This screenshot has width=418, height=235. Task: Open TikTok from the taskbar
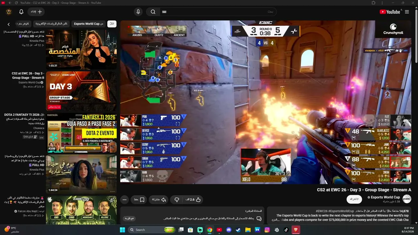[x=286, y=230]
